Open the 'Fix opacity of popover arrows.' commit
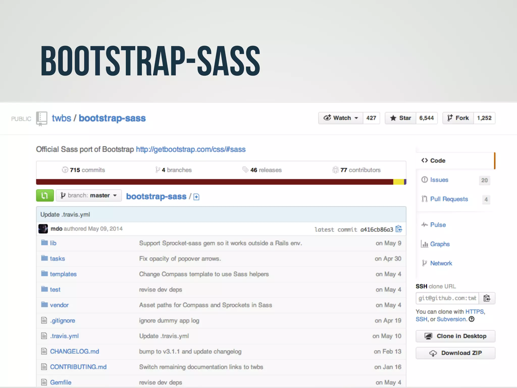 [180, 259]
